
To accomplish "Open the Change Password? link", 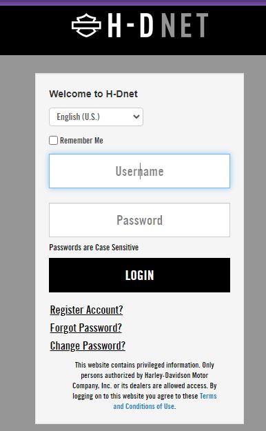I will (x=88, y=345).
